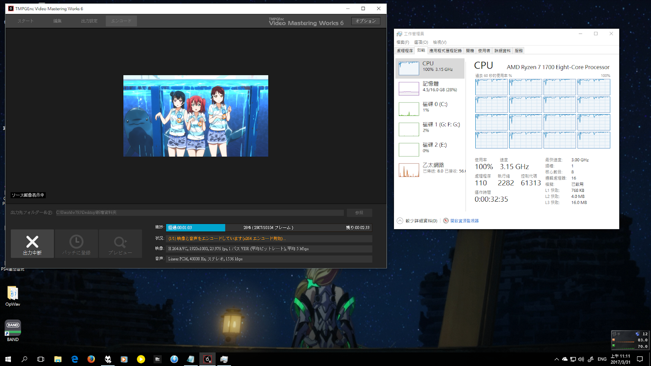Open the 檔案(F) menu in Task Manager
The image size is (651, 366).
pos(403,42)
